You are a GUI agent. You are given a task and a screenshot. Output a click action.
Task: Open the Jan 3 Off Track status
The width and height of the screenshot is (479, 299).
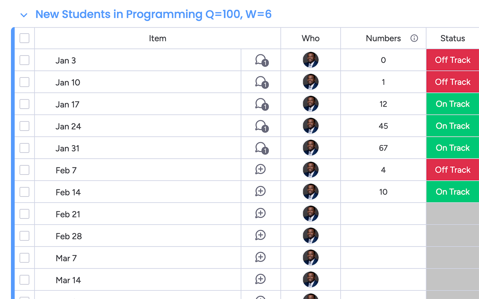453,60
